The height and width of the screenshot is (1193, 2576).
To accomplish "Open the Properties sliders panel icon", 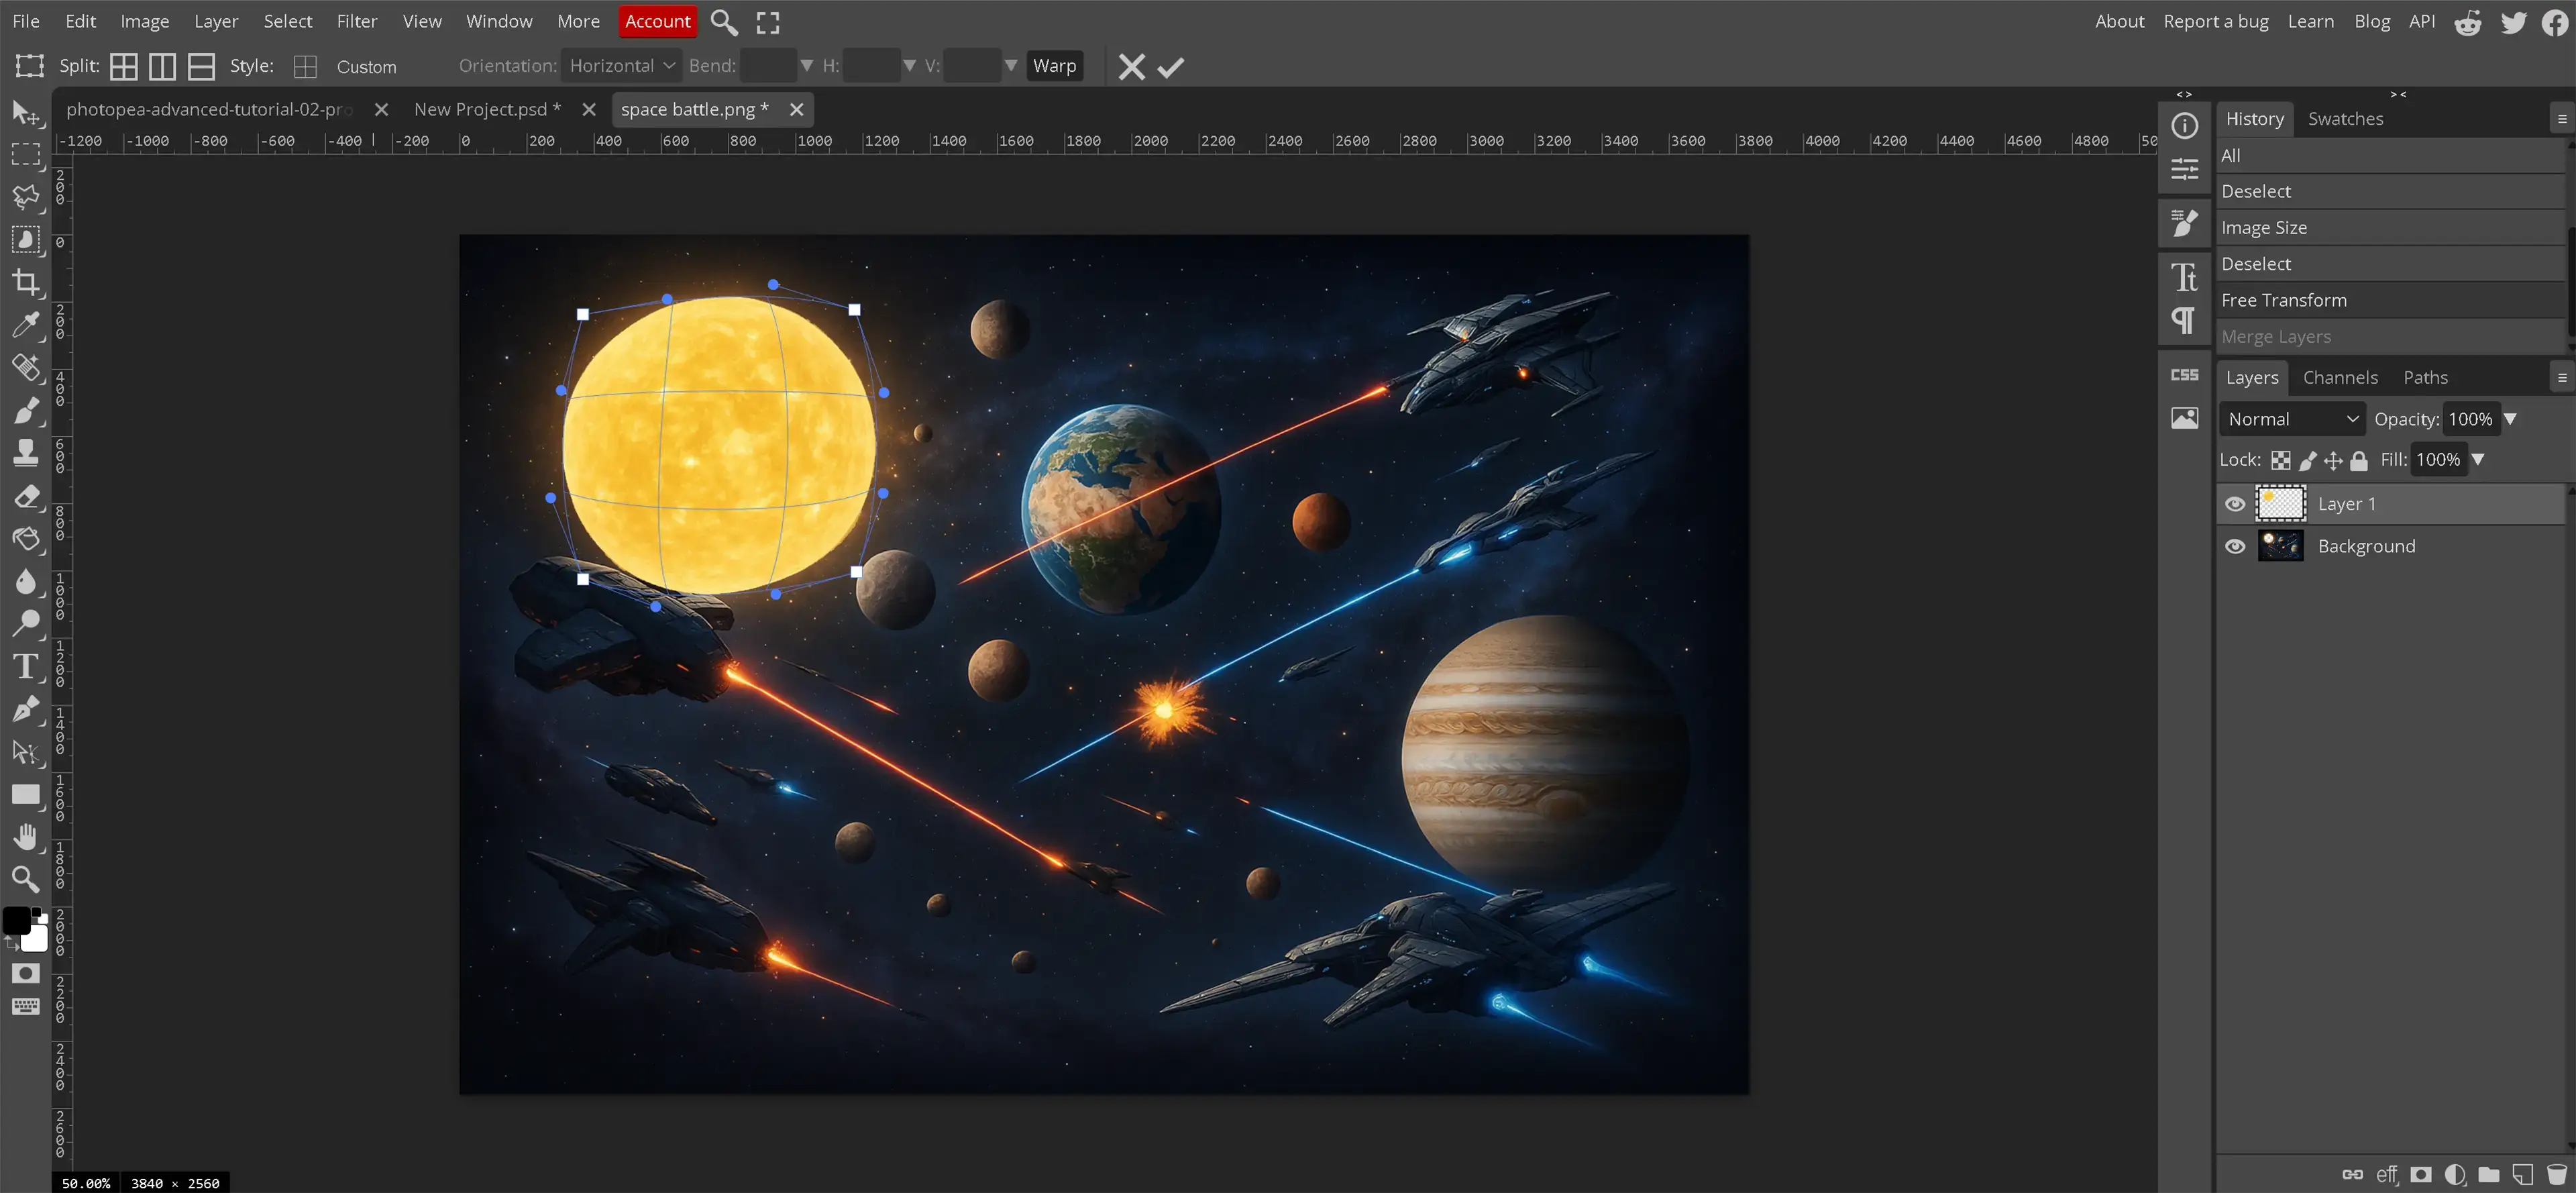I will pos(2184,168).
